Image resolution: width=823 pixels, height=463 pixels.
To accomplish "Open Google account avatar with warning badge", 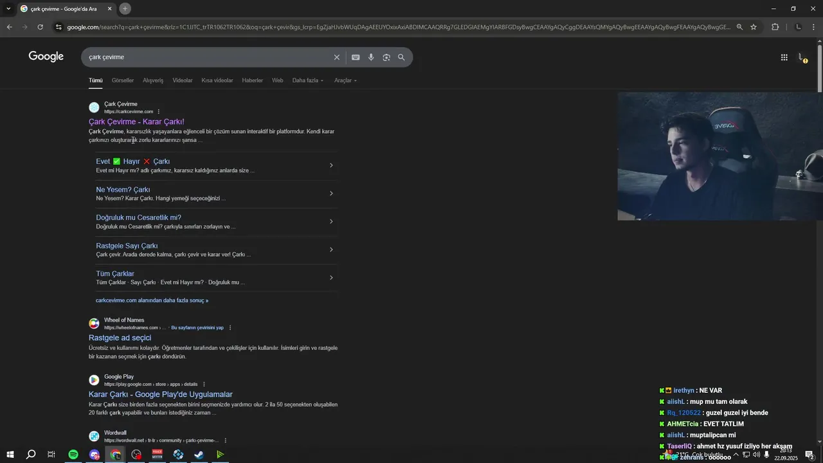I will 802,57.
